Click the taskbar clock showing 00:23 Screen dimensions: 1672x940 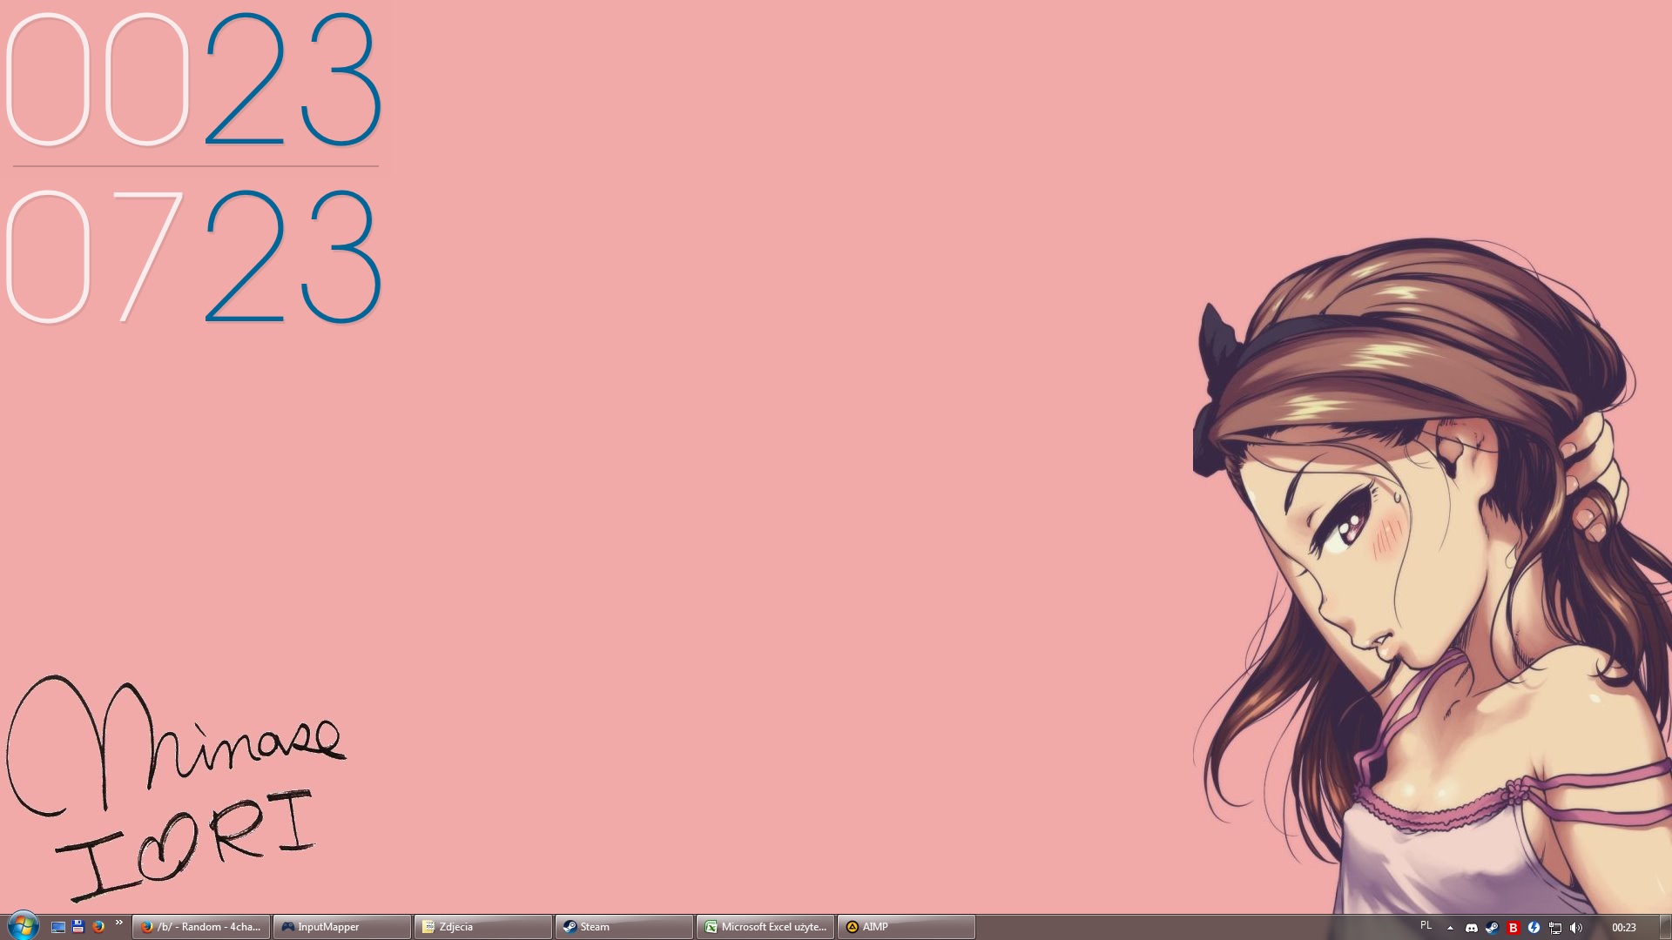(1624, 928)
